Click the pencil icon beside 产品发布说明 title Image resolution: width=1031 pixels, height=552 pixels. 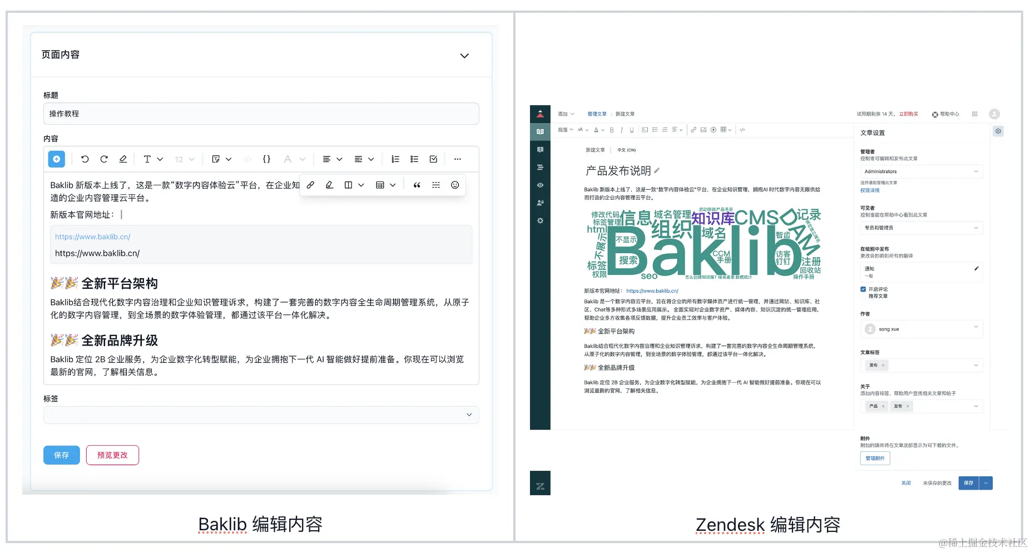coord(657,170)
